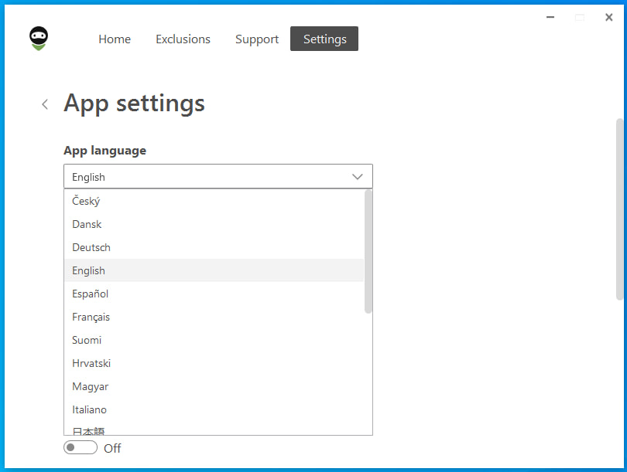
Task: Close the application window
Action: (x=608, y=17)
